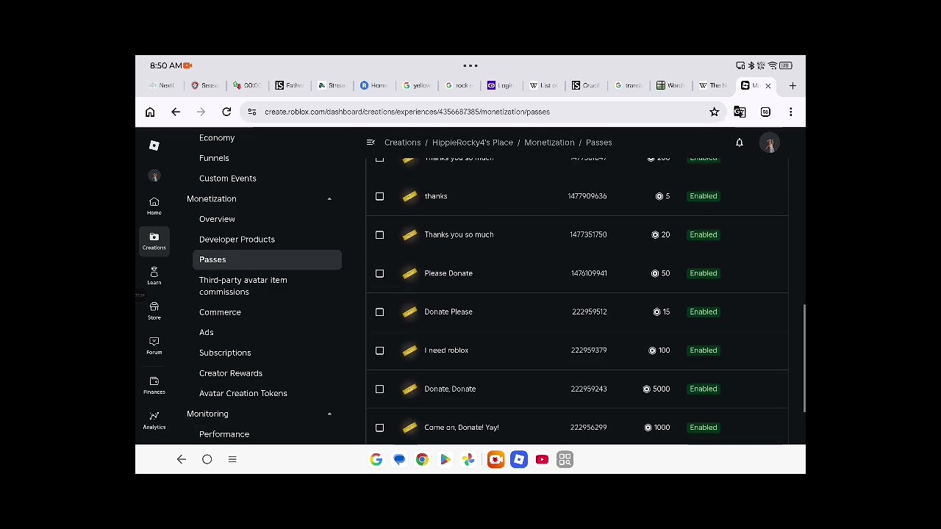Go to HippieRocky4's Place breadcrumb

click(473, 143)
